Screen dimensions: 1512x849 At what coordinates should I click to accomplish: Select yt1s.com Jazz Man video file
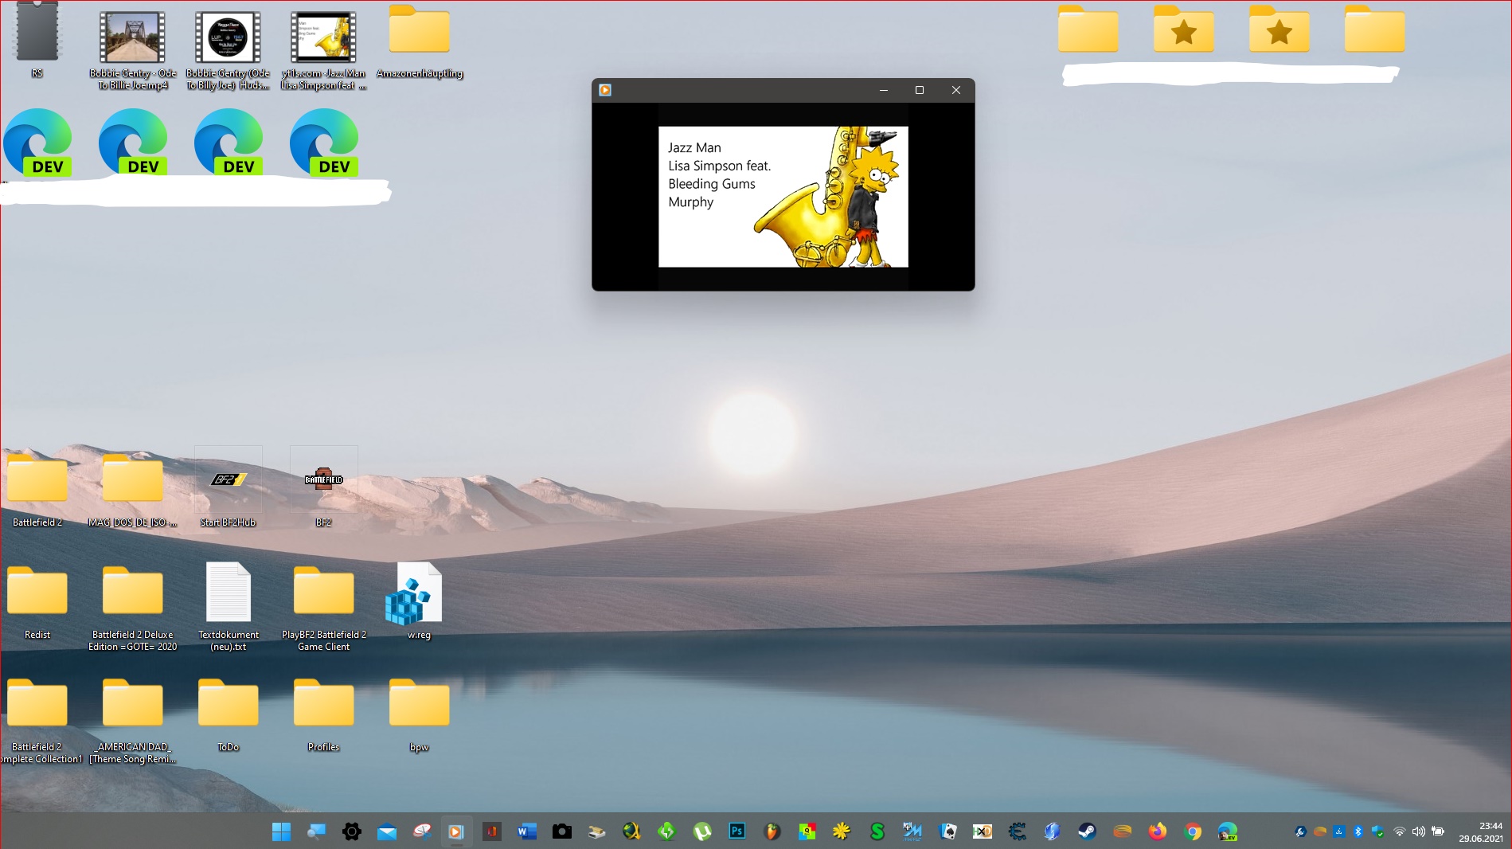324,49
